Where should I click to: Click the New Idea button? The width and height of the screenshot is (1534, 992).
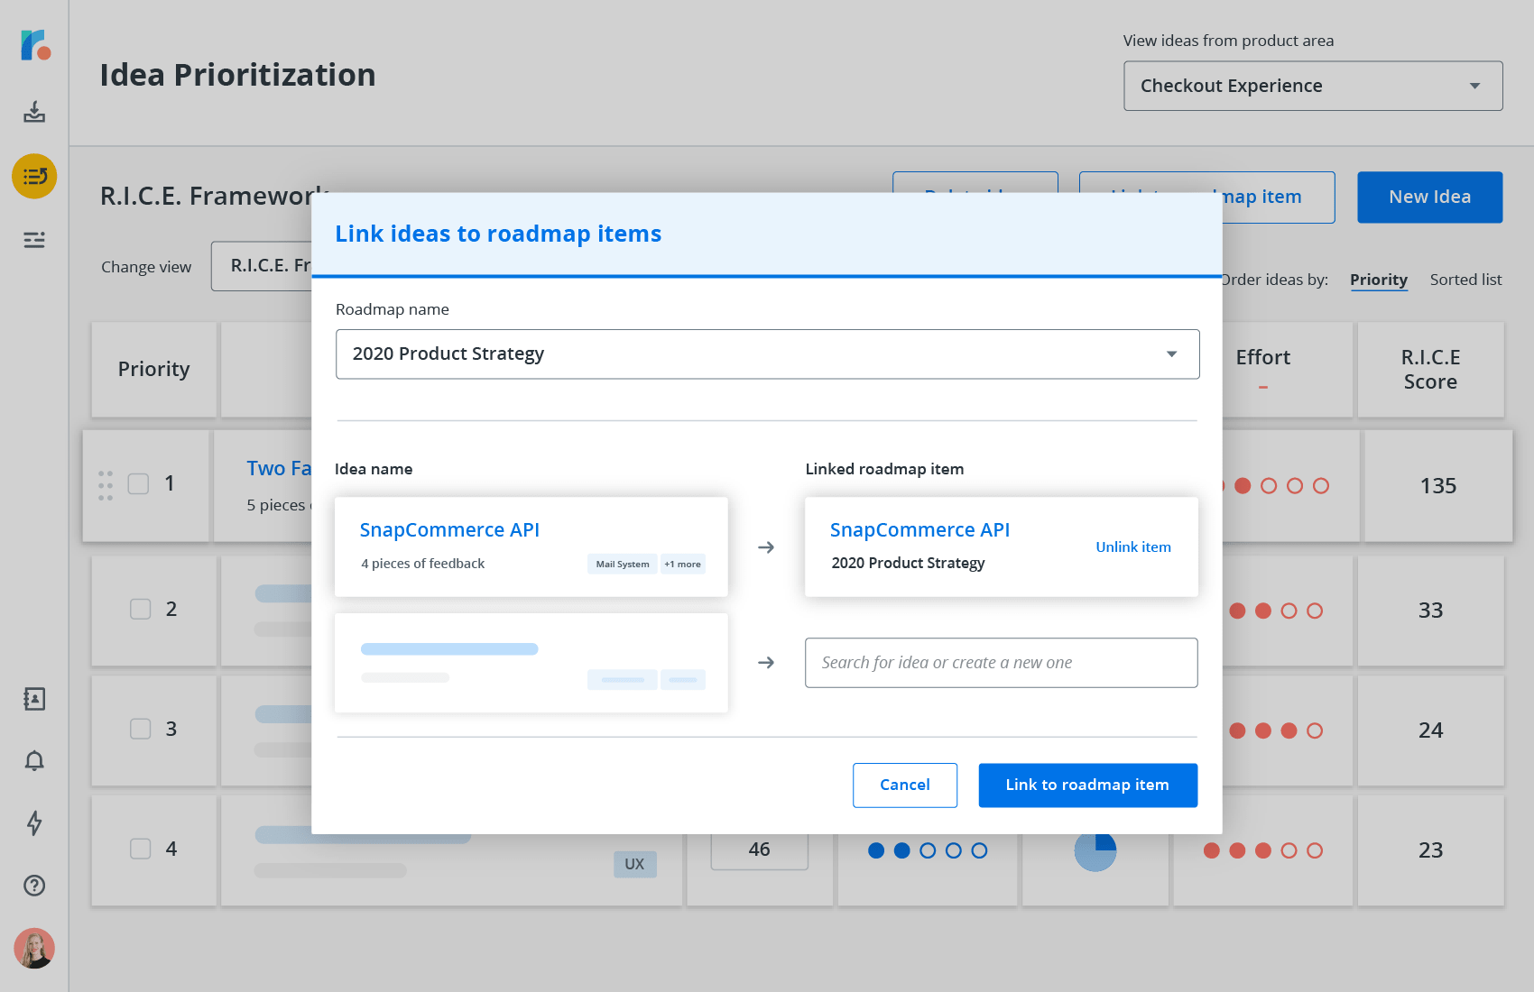[1429, 197]
